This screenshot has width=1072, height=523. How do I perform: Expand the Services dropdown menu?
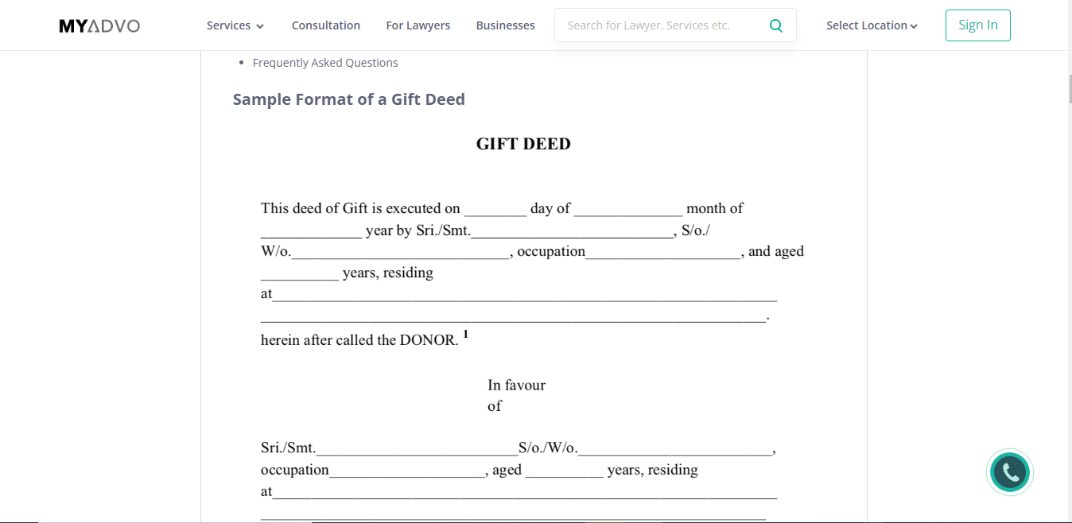(x=235, y=25)
